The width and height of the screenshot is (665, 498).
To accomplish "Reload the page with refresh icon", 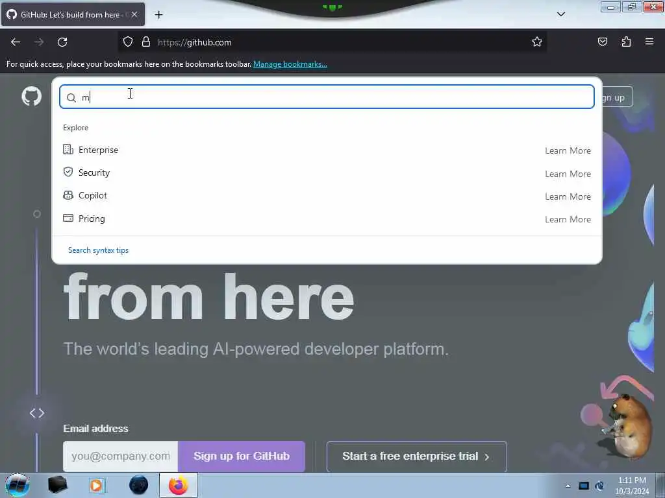I will pyautogui.click(x=62, y=42).
